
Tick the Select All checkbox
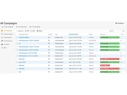coord(17,31)
